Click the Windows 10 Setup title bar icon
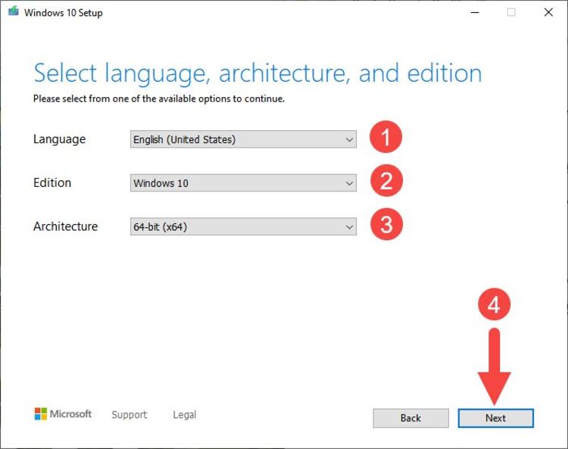 tap(13, 13)
